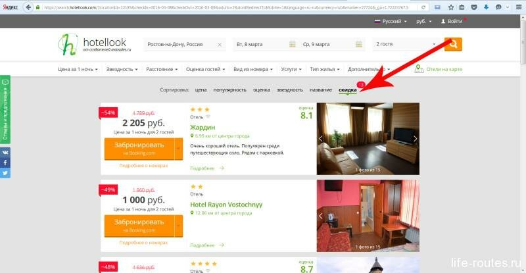This screenshot has height=273, width=526.
Task: Expand the Цена за 1 ночь filter
Action: point(78,69)
